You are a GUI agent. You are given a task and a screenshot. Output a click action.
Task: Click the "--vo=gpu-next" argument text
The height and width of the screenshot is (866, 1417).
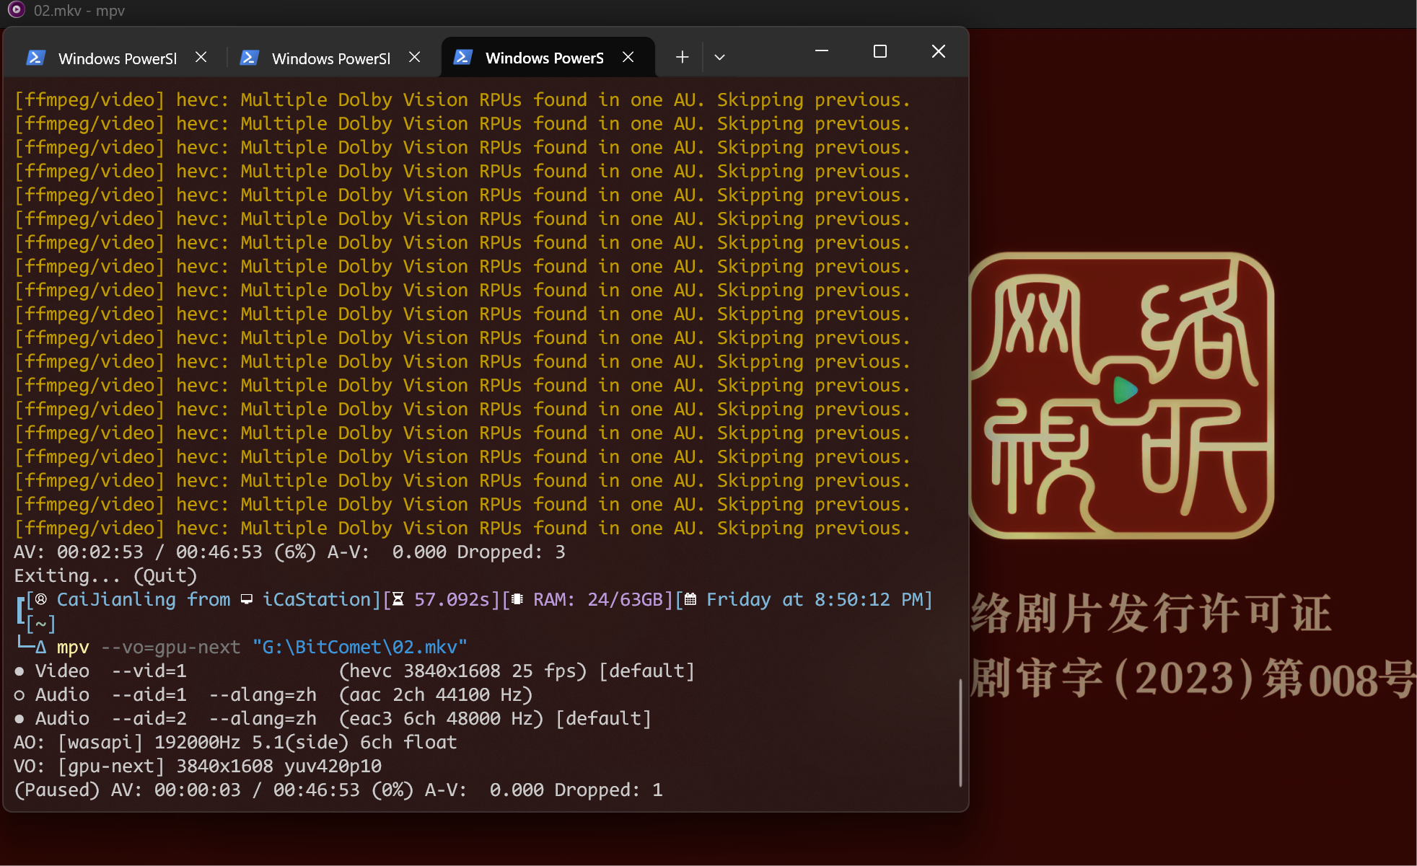coord(170,647)
